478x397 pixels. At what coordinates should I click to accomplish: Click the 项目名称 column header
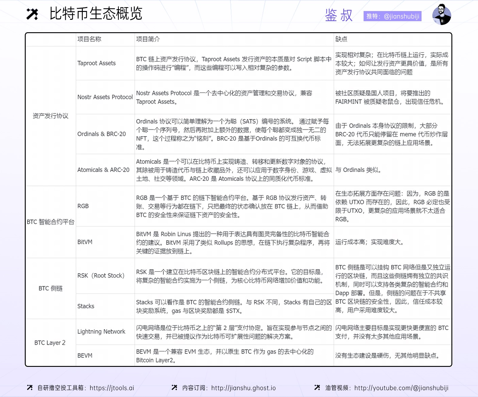[89, 39]
